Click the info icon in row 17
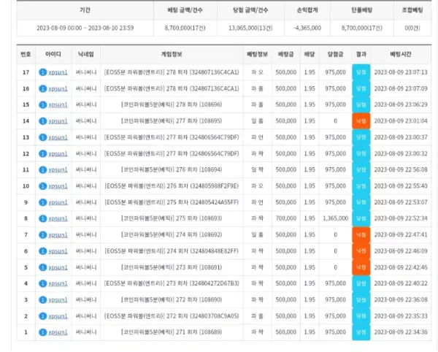Viewport: 438px width, 352px height. click(x=42, y=72)
